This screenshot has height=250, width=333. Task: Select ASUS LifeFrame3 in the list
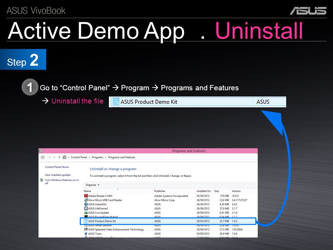pos(98,209)
